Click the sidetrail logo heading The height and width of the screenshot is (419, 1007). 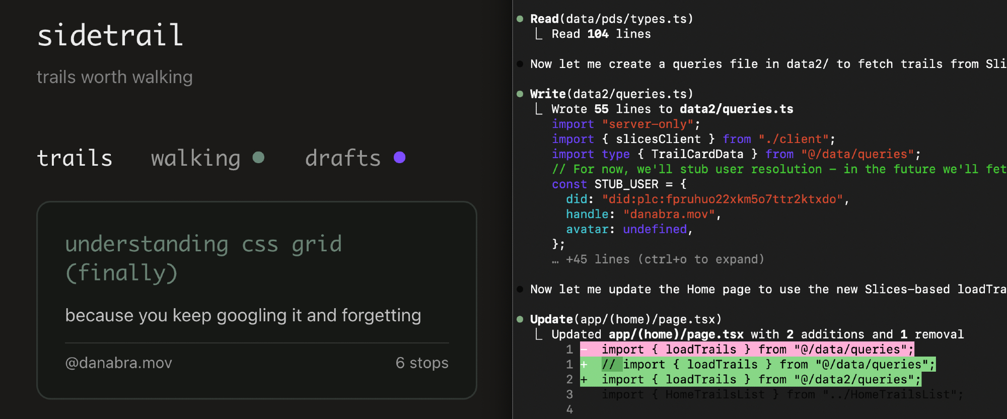[x=110, y=36]
